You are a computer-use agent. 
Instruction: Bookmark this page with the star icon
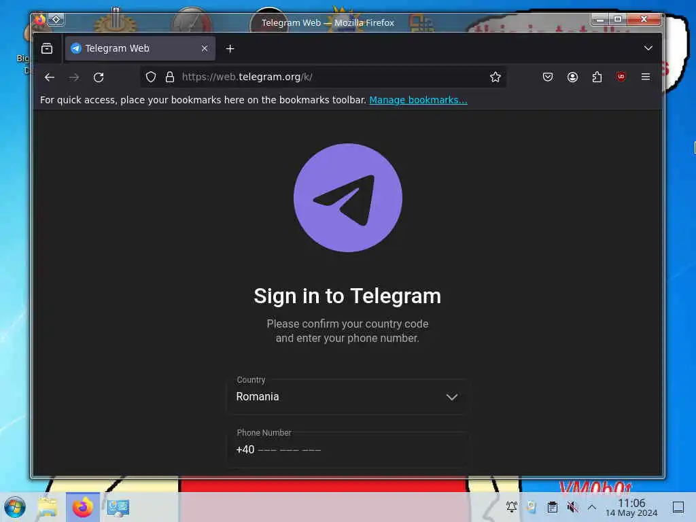coord(495,77)
